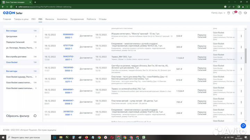The width and height of the screenshot is (250, 140).
Task: Click the Windows Start button
Action: tap(3, 137)
